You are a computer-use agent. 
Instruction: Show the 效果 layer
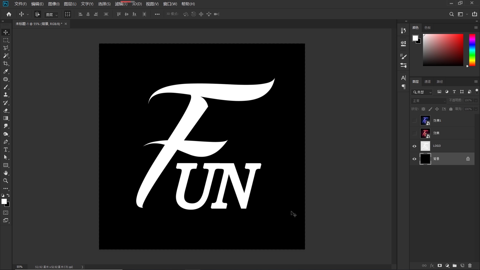[x=414, y=133]
